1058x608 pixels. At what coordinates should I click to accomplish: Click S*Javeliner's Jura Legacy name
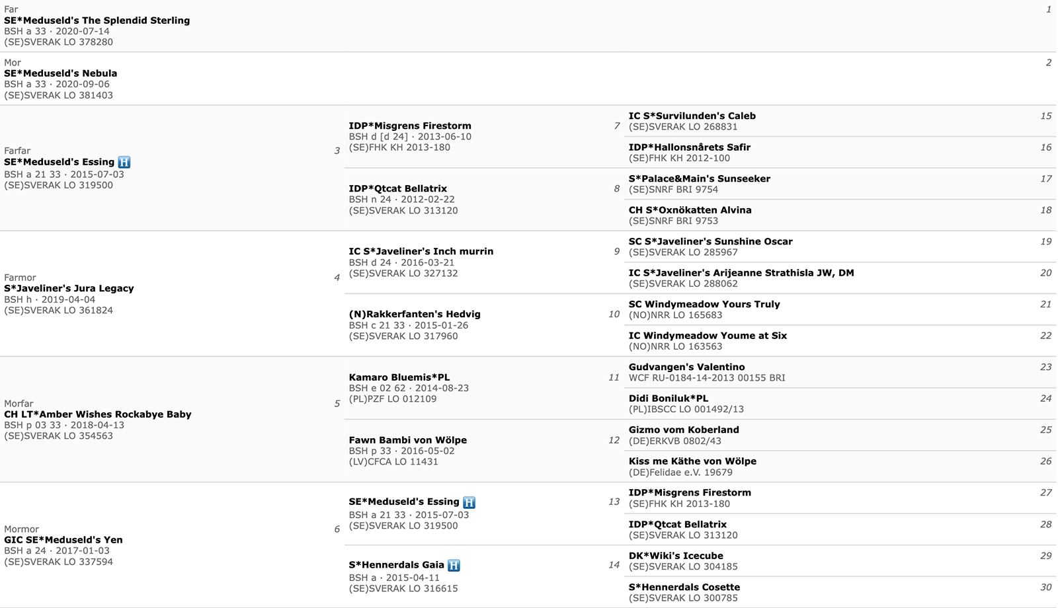pyautogui.click(x=69, y=288)
